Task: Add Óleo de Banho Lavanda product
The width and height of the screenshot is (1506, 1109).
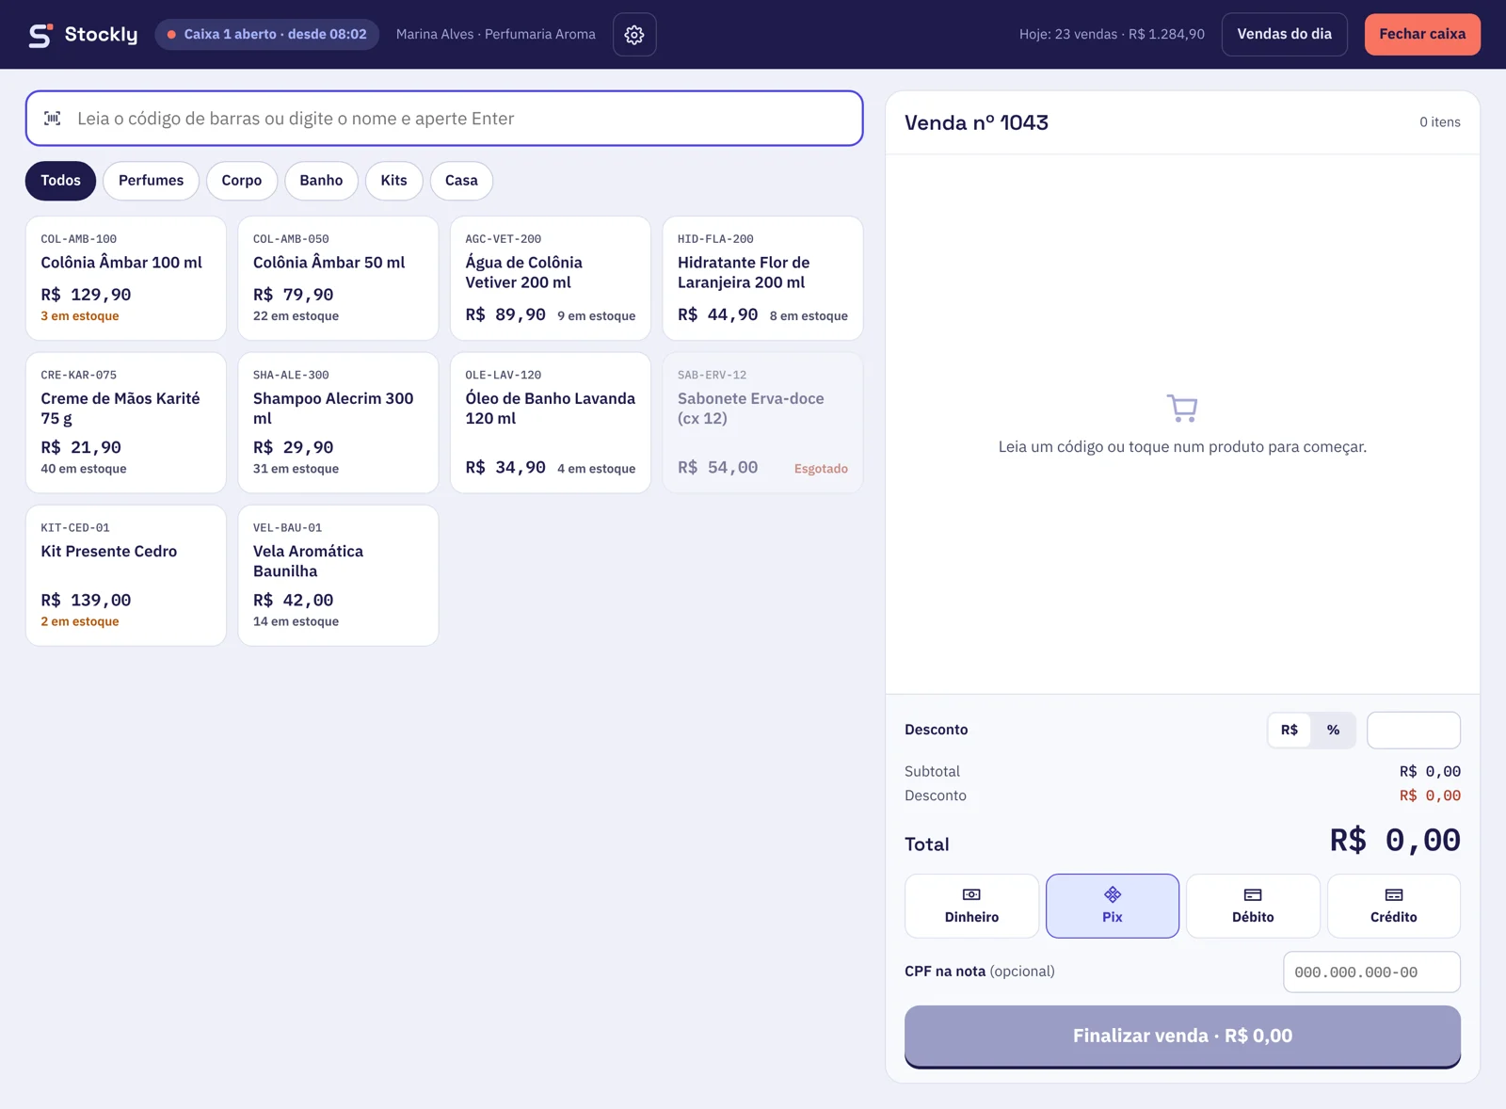Action: click(x=551, y=423)
